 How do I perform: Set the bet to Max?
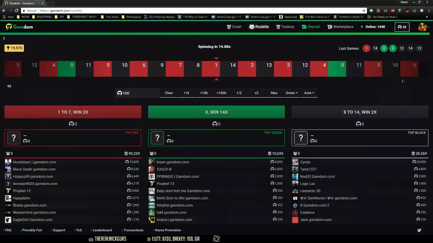click(274, 93)
